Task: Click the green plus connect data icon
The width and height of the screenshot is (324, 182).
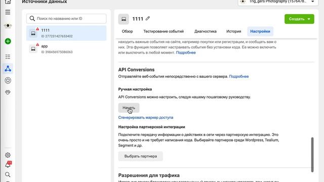Action: pos(8,41)
